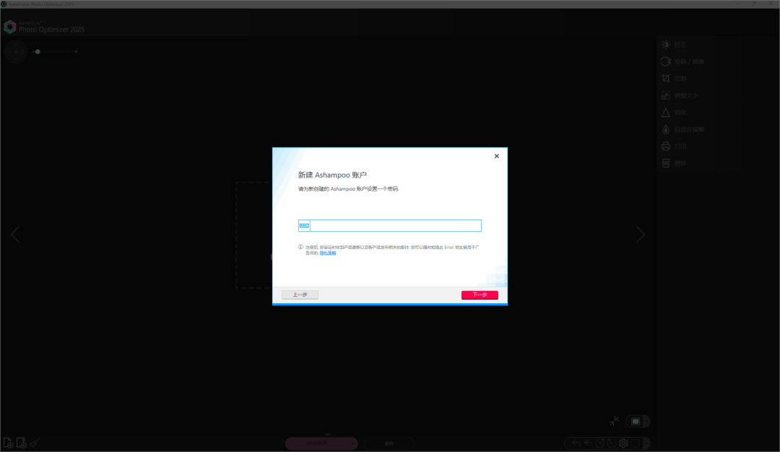
Task: Click the add file icon at bottom left
Action: (x=8, y=443)
